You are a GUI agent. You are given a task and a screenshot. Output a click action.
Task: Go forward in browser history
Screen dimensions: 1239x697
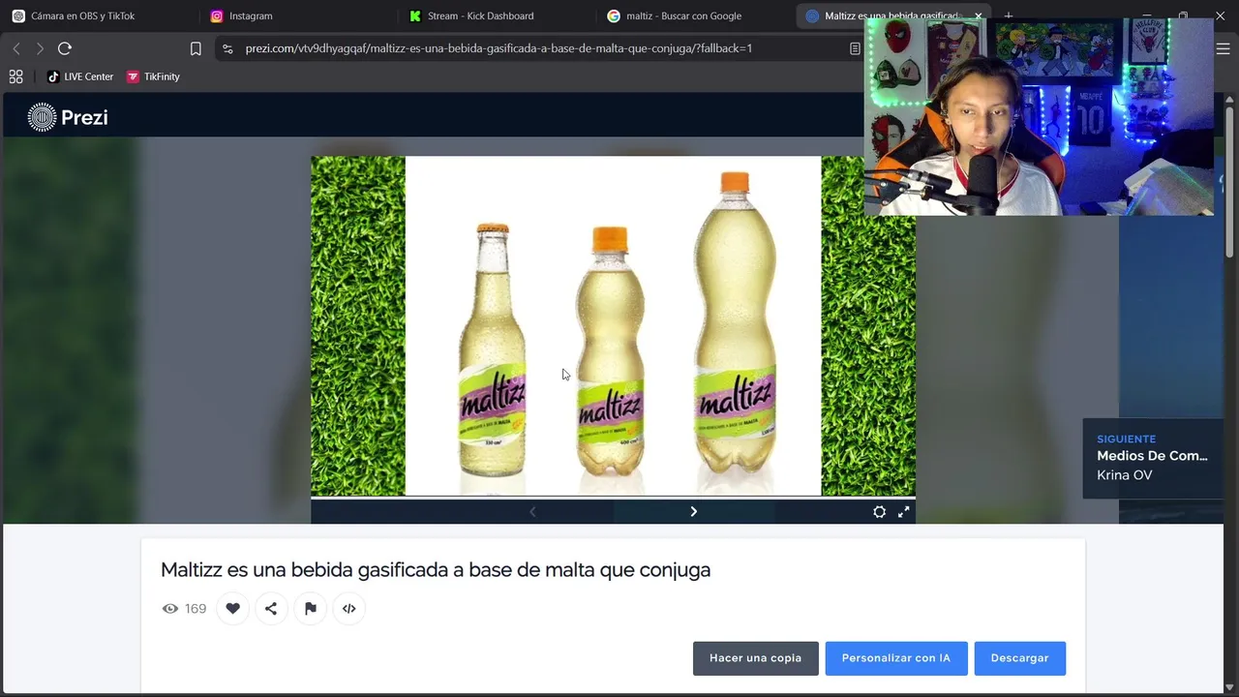[40, 48]
